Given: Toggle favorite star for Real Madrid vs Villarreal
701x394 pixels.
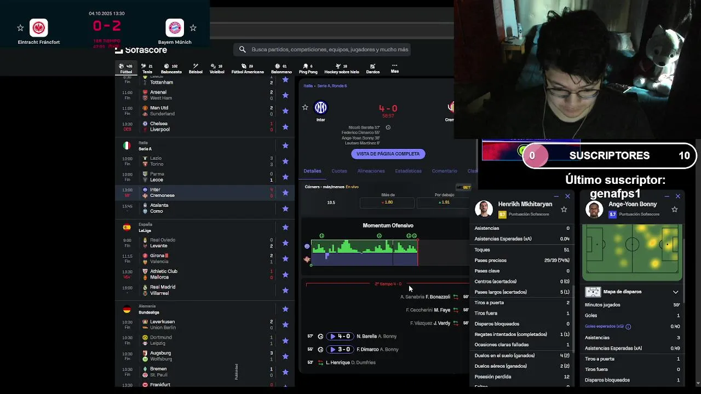Looking at the screenshot, I should [285, 290].
